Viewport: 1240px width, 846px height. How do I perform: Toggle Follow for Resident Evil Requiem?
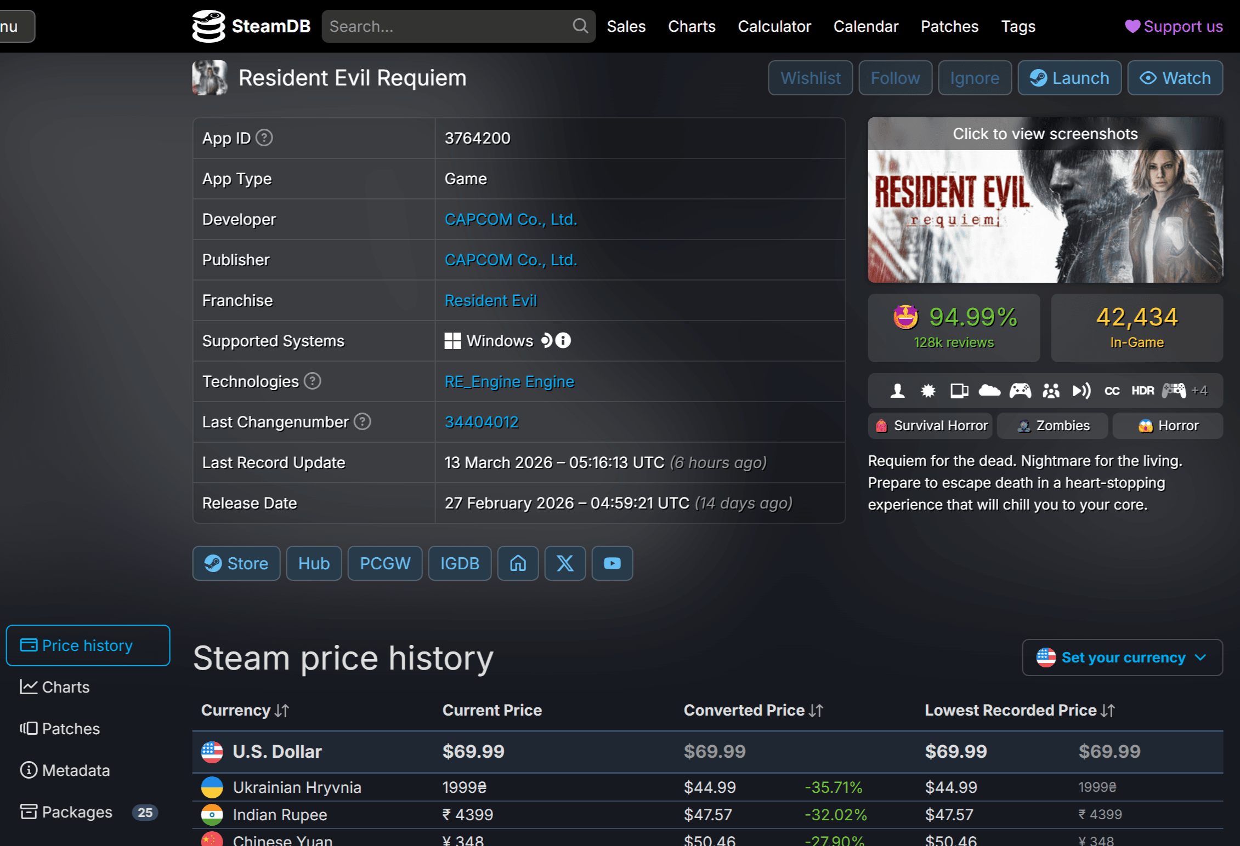[x=896, y=78]
